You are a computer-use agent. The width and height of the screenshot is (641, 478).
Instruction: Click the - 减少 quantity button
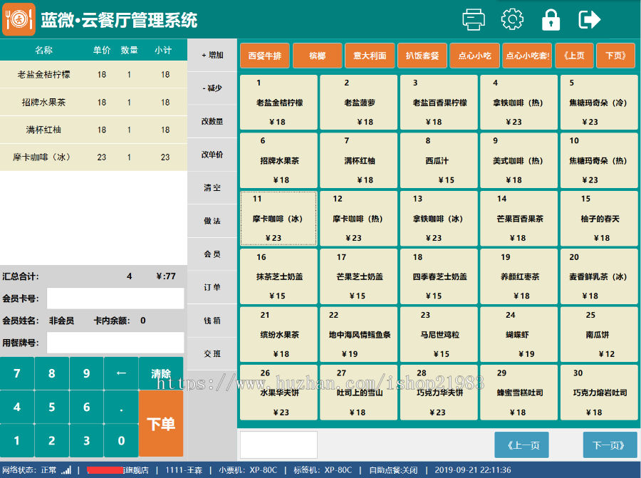pos(212,88)
